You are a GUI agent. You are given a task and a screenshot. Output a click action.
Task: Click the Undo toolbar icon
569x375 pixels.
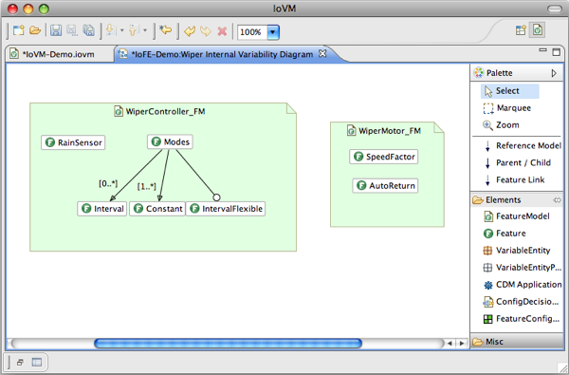pyautogui.click(x=190, y=31)
